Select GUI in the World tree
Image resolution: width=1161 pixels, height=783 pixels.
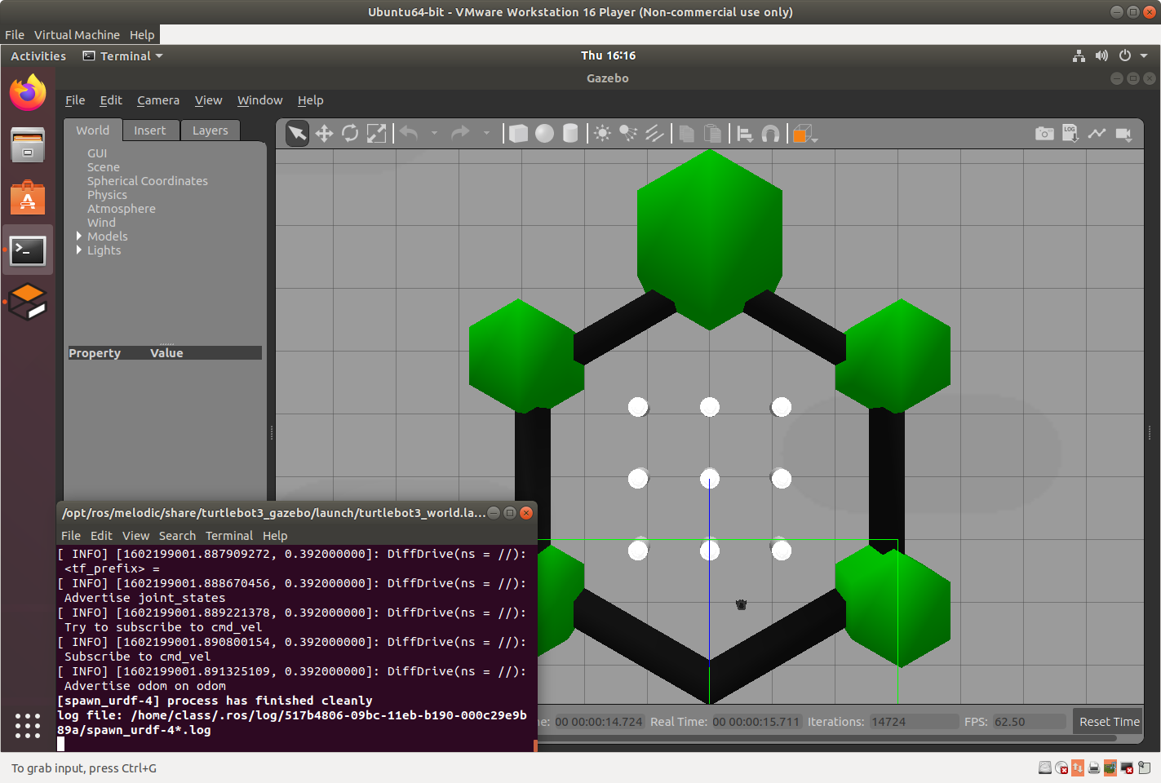coord(97,153)
